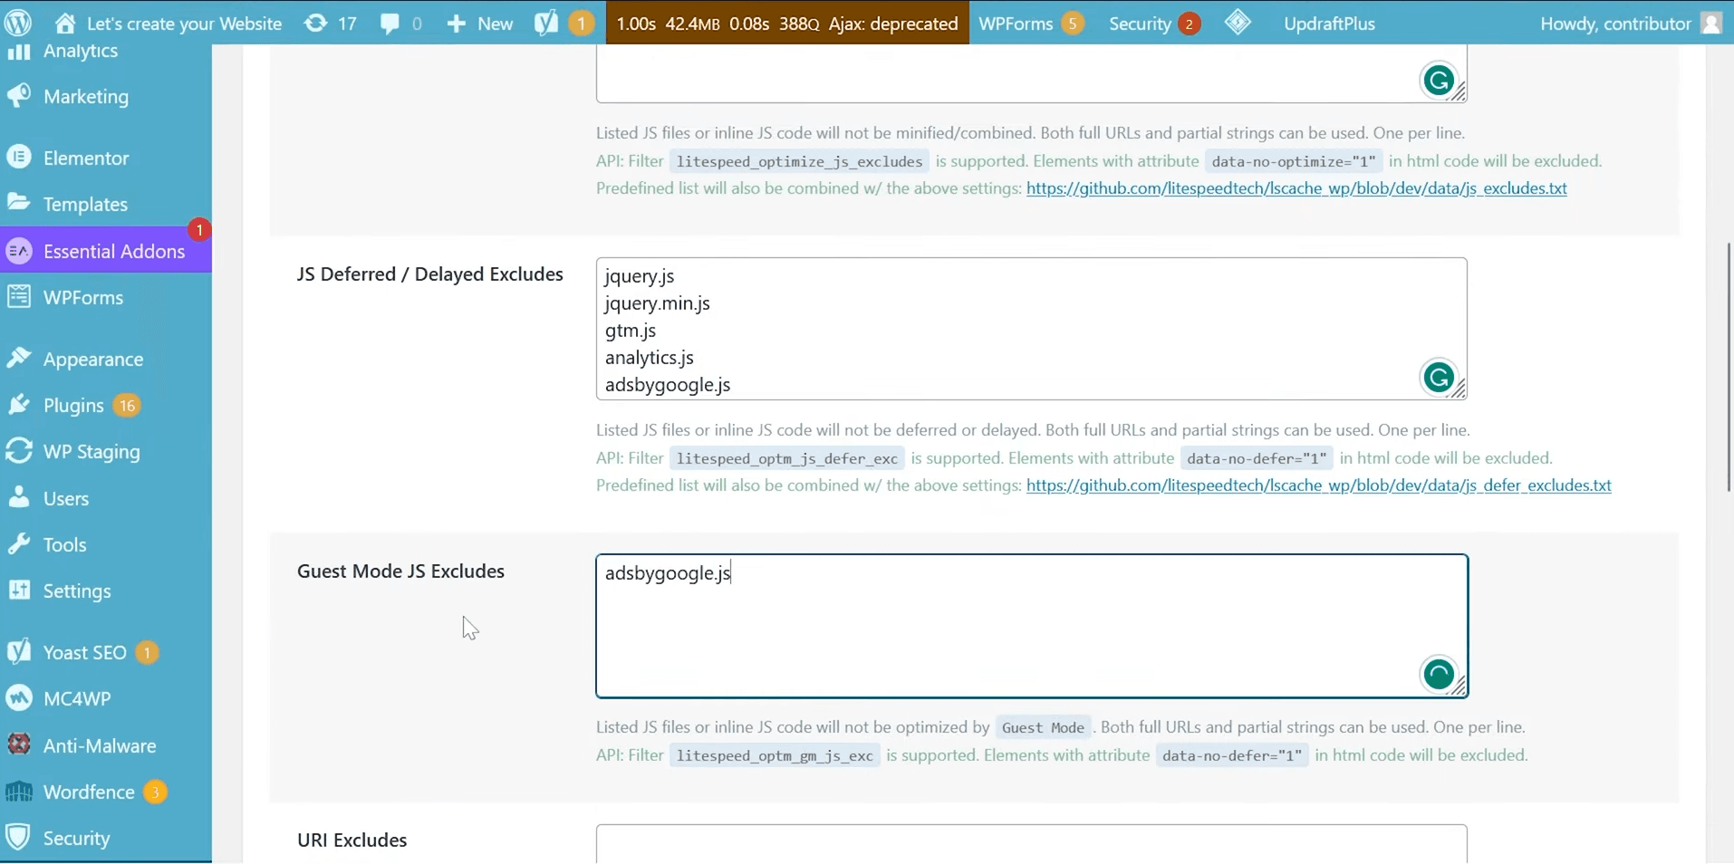
Task: Click the New content plus icon
Action: coord(457,24)
